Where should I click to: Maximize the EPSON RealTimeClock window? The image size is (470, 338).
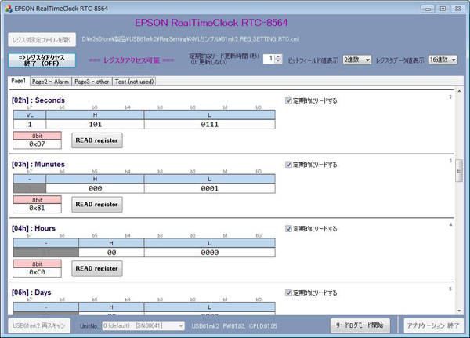point(443,9)
